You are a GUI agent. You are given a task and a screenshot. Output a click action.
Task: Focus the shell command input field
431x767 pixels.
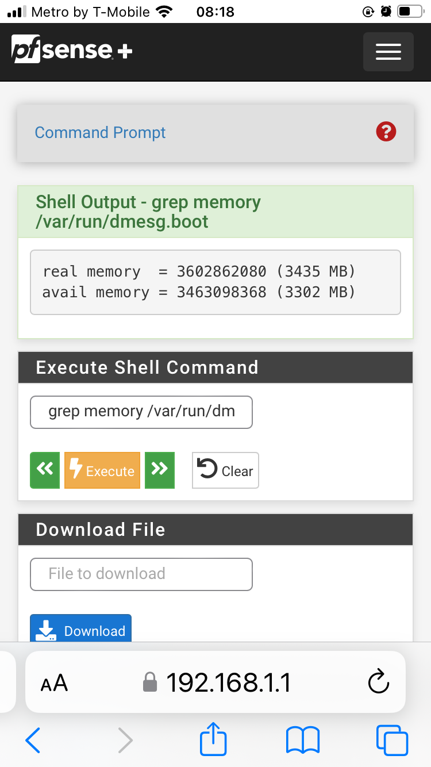tap(141, 412)
